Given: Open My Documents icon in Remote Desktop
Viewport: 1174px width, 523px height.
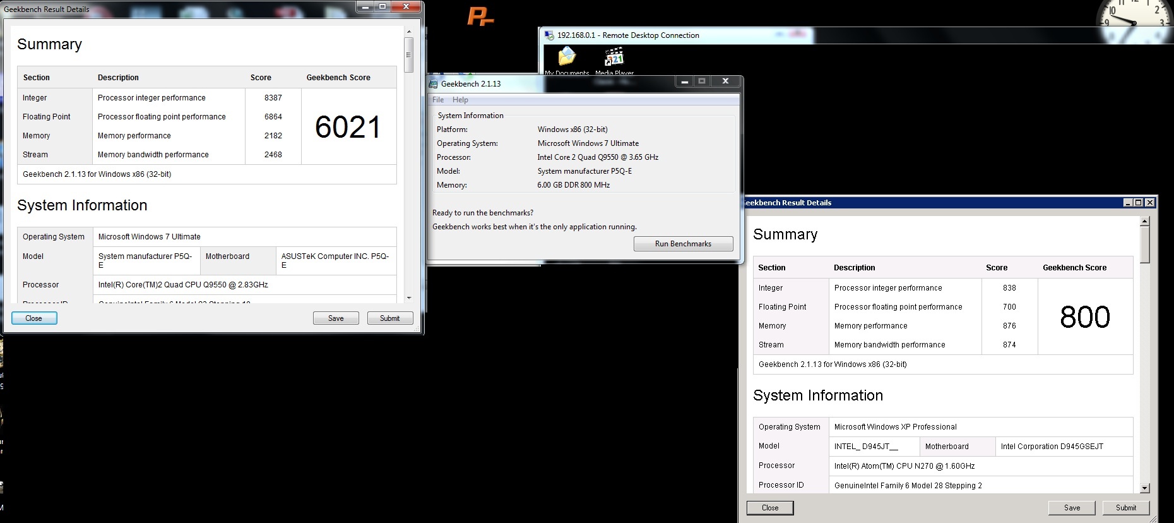Looking at the screenshot, I should pyautogui.click(x=567, y=57).
